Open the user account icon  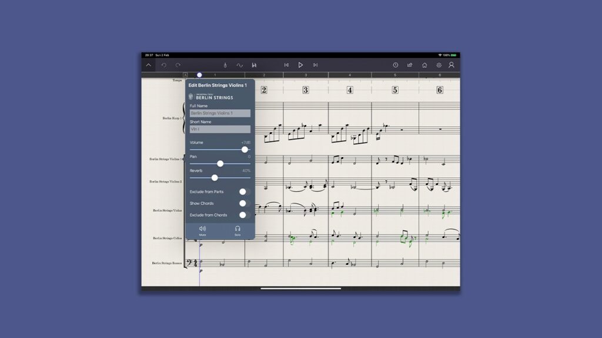pyautogui.click(x=451, y=65)
